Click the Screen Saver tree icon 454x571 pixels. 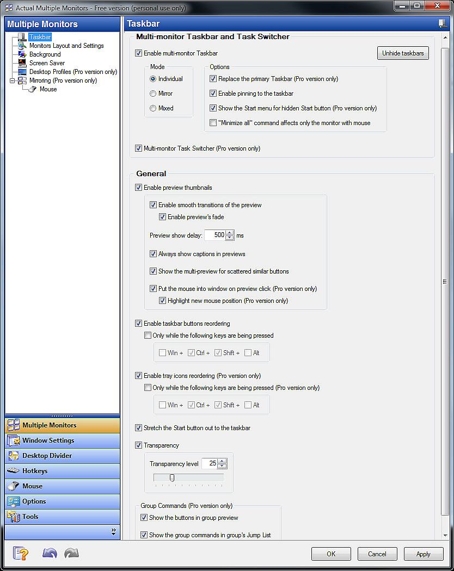22,63
